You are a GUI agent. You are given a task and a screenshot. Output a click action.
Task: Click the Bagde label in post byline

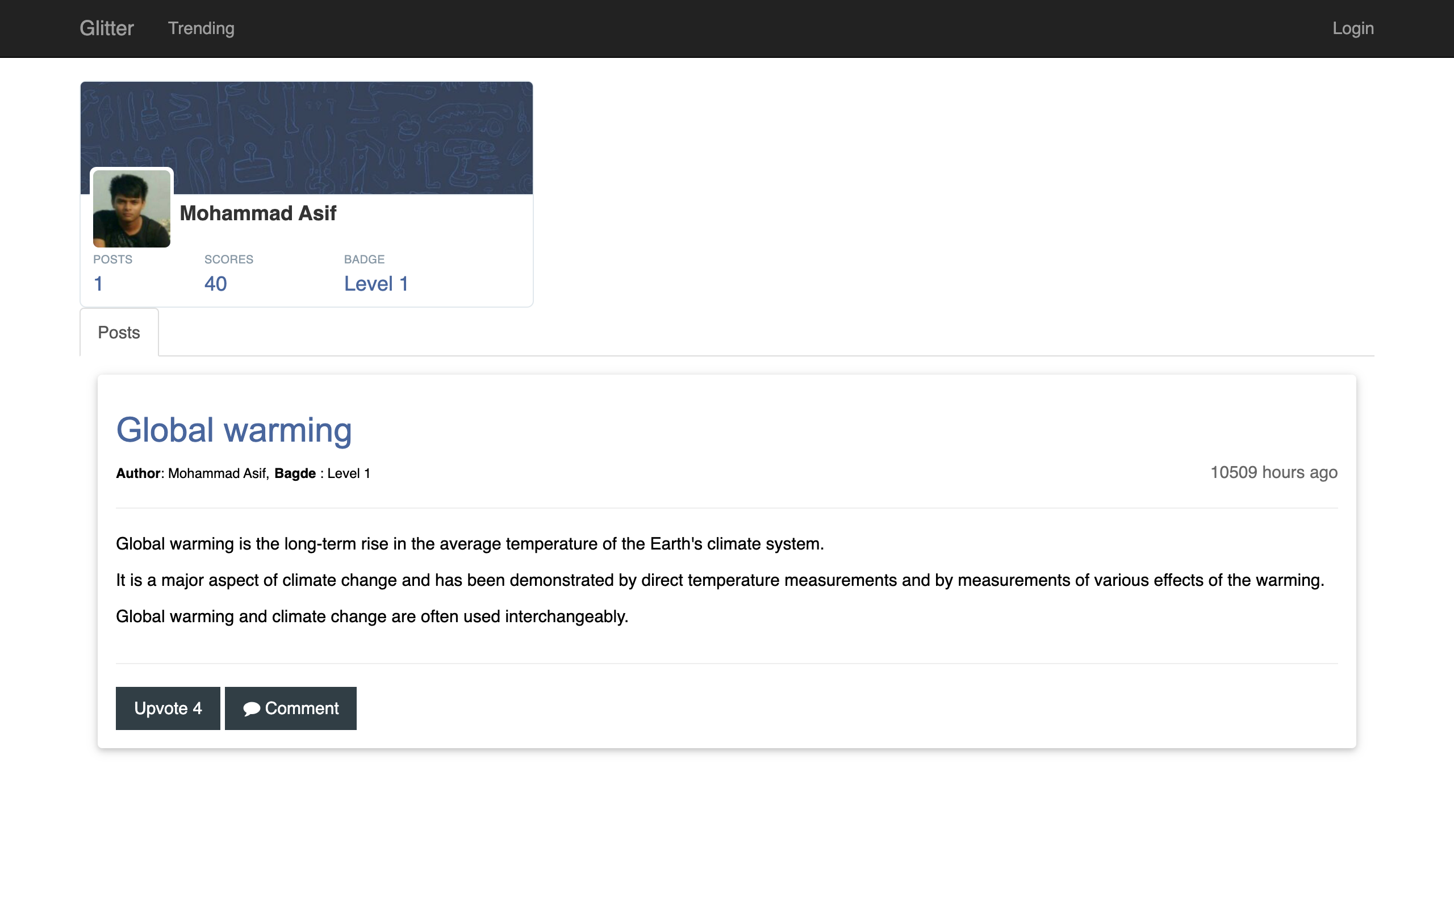coord(295,473)
